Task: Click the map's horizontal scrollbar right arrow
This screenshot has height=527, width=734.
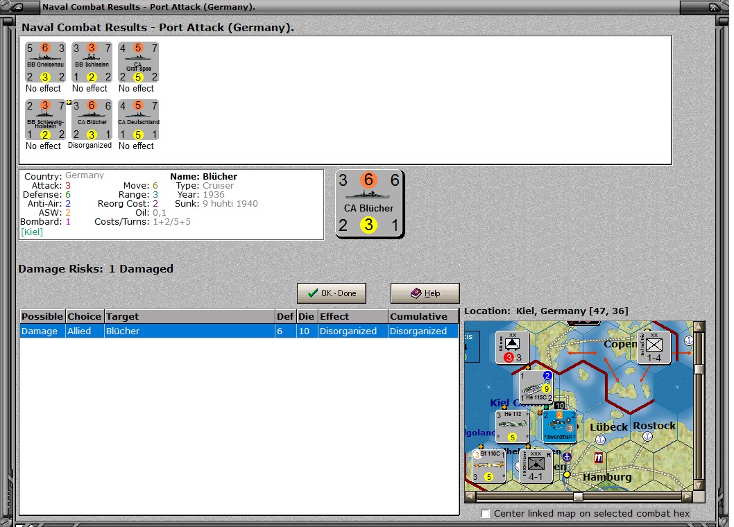Action: pyautogui.click(x=688, y=496)
